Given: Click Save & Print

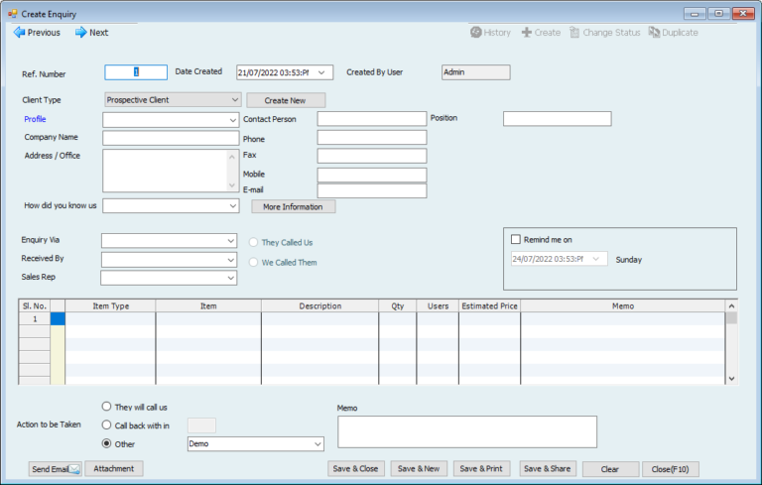Looking at the screenshot, I should pos(481,468).
